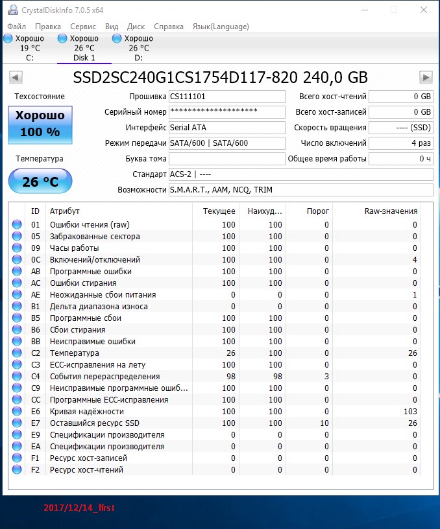This screenshot has height=529, width=440.
Task: Click status orb for attribute AB Программные ошибки
Action: pyautogui.click(x=17, y=271)
